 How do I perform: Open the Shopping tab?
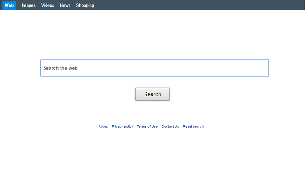(x=85, y=6)
